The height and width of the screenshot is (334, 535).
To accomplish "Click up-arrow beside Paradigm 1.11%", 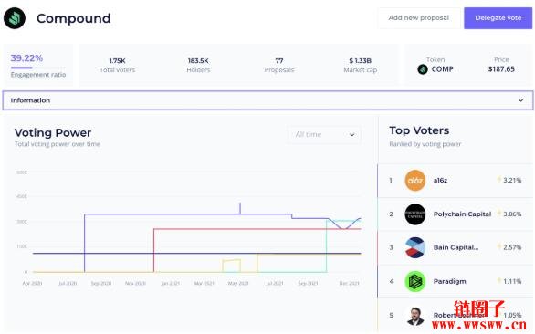I will [498, 281].
